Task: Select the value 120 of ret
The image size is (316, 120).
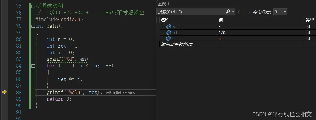Action: [x=222, y=33]
